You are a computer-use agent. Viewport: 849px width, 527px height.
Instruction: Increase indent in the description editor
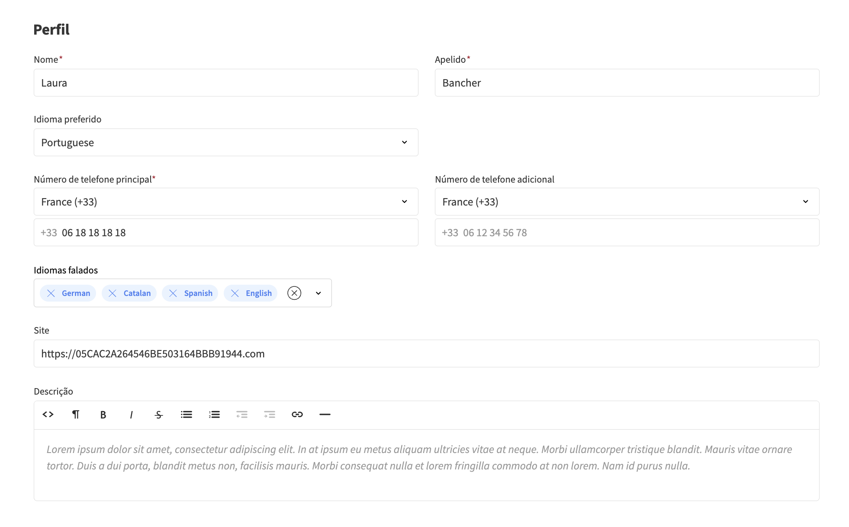(269, 415)
